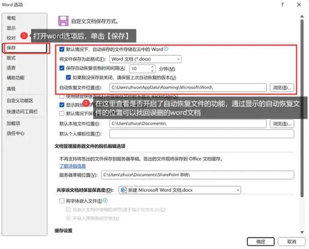Open the 辅助功能 category
The height and width of the screenshot is (249, 309).
[x=16, y=77]
